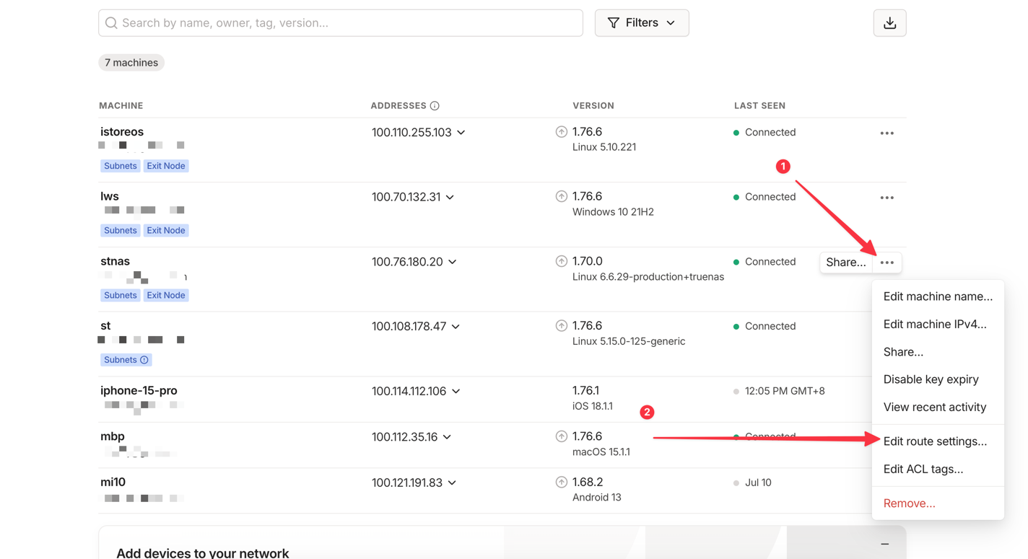
Task: Collapse the Add devices panel with the minus icon
Action: coord(884,544)
